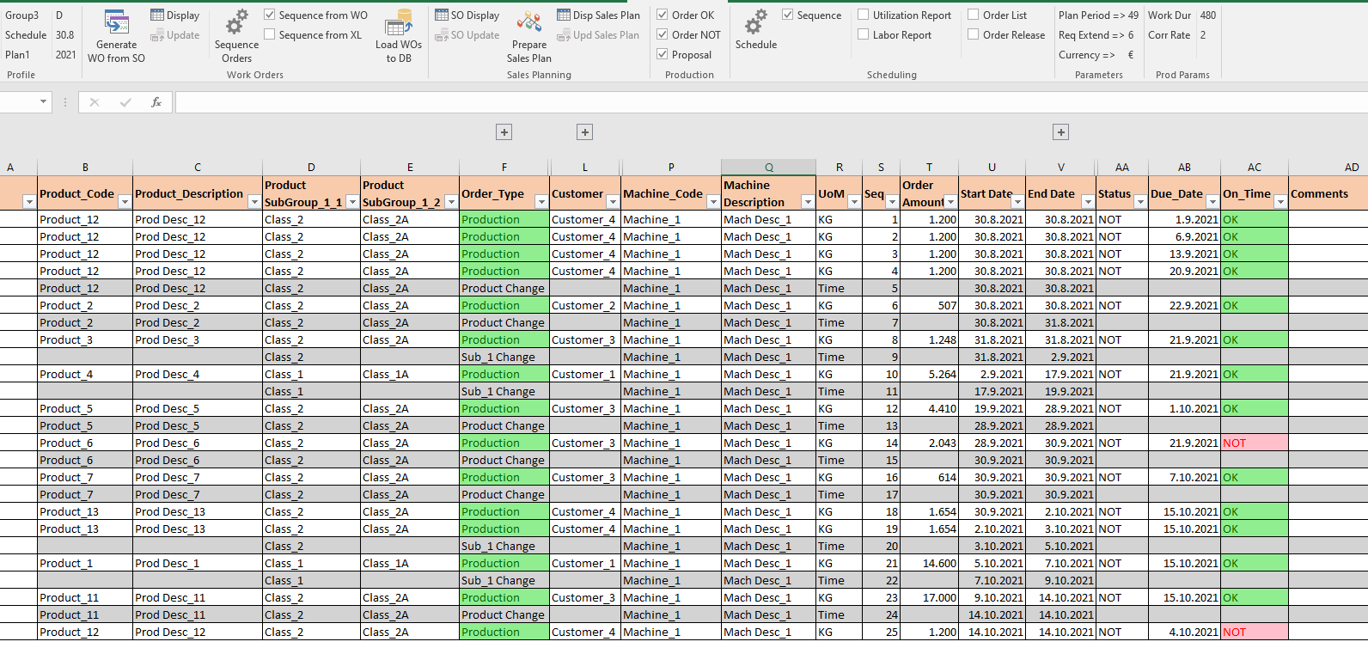Open the Seq filter dropdown

[x=892, y=202]
